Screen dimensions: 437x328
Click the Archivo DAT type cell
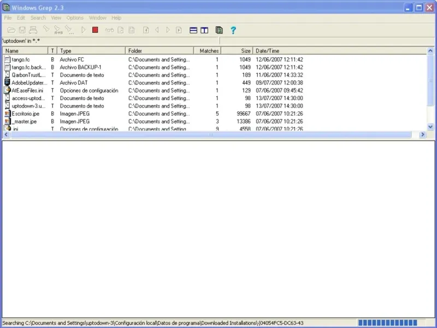click(x=74, y=83)
